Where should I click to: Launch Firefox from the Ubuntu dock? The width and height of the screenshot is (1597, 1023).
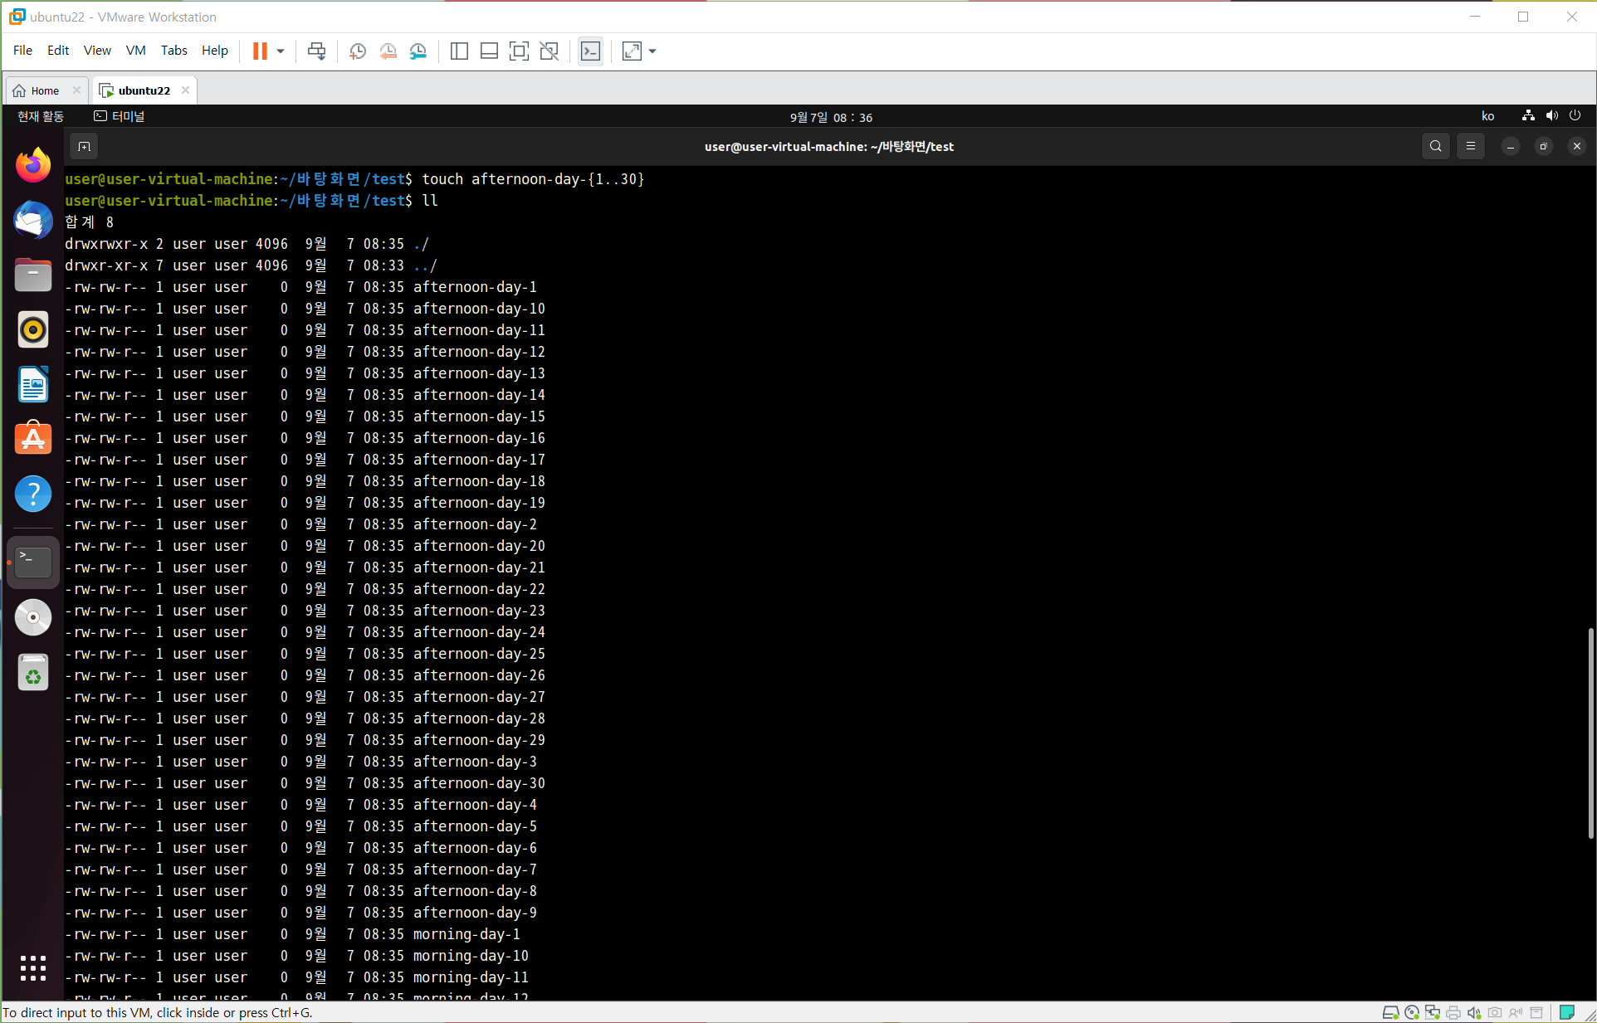coord(33,165)
